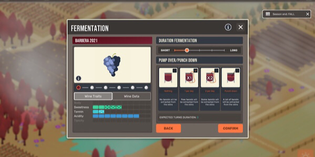Set fermentation duration to the Long end
The image size is (315, 157).
(224, 50)
